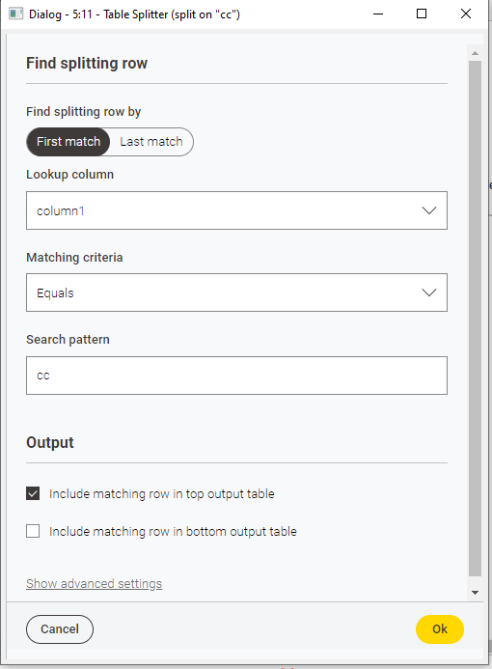Show advanced settings link
The height and width of the screenshot is (669, 492).
[94, 583]
